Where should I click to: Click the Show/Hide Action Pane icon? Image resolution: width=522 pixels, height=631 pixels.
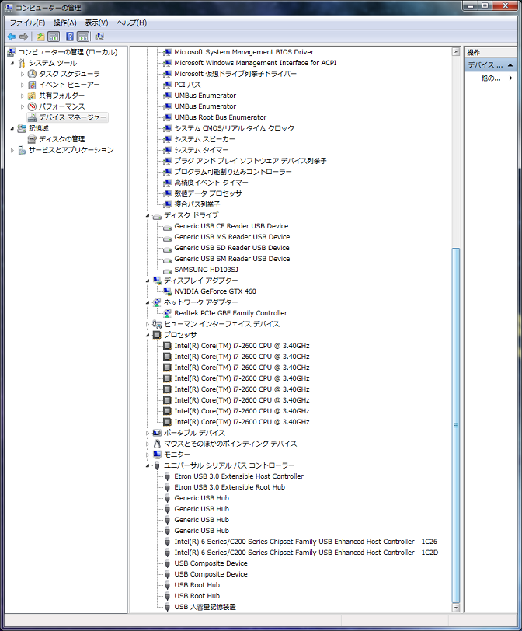(83, 37)
